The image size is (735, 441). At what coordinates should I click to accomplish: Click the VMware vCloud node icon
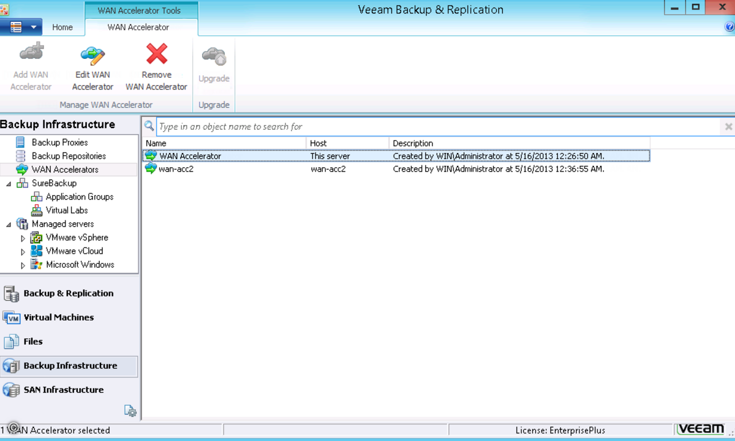point(36,251)
